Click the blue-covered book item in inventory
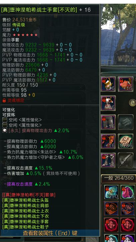Viewport: 136px width, 242px height. tap(127, 208)
